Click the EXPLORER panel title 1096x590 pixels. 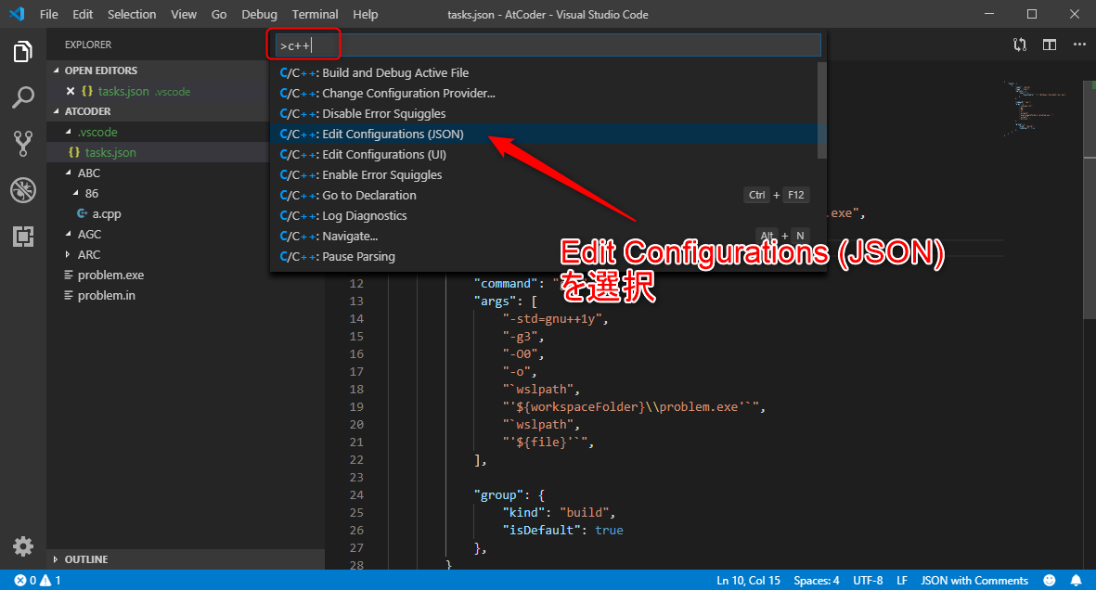(88, 45)
